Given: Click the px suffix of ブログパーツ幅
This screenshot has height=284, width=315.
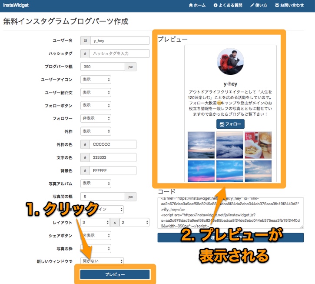Looking at the screenshot, I should pos(131,67).
